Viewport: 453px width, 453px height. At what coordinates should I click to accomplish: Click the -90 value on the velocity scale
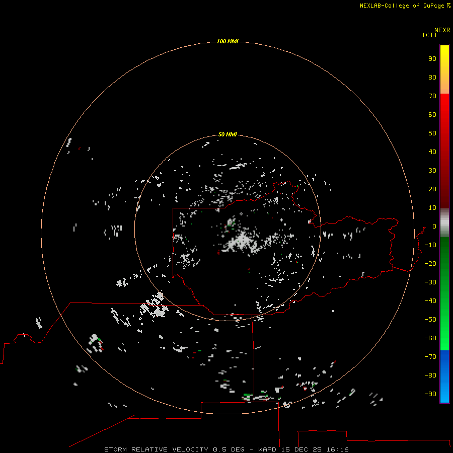click(430, 394)
